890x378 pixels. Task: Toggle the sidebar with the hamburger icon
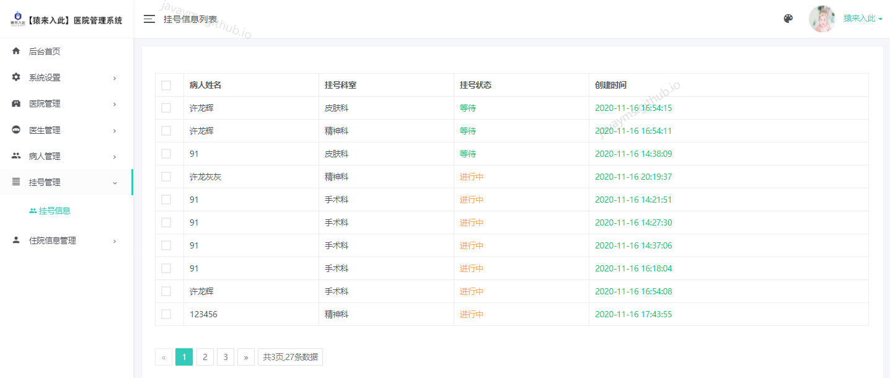coord(149,19)
